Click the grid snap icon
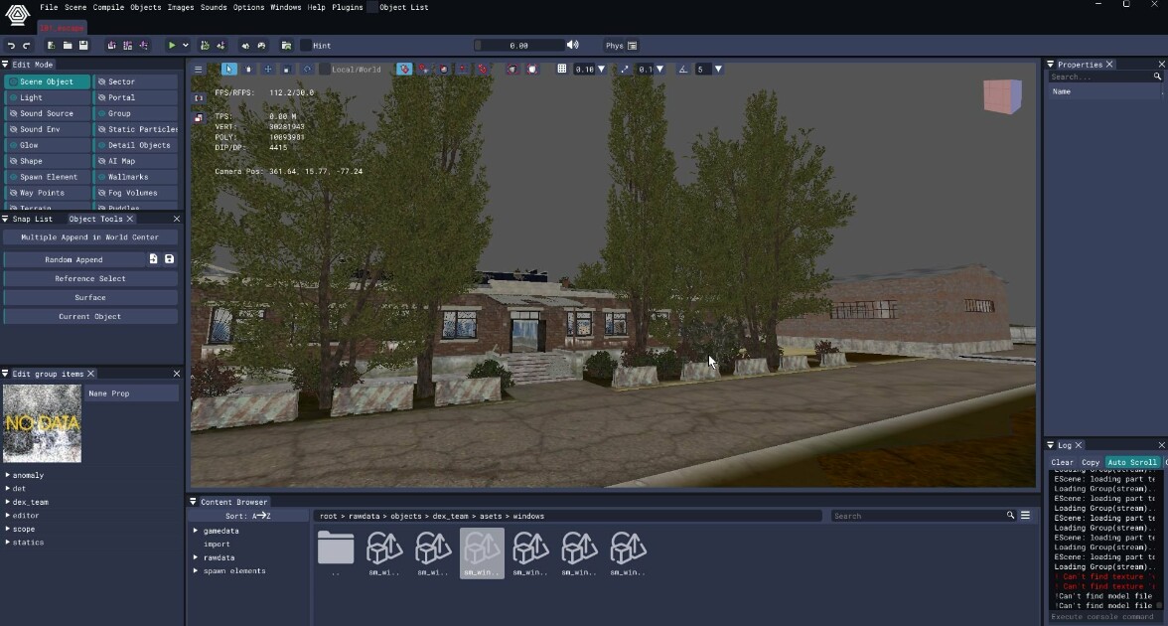The width and height of the screenshot is (1168, 626). click(x=562, y=69)
